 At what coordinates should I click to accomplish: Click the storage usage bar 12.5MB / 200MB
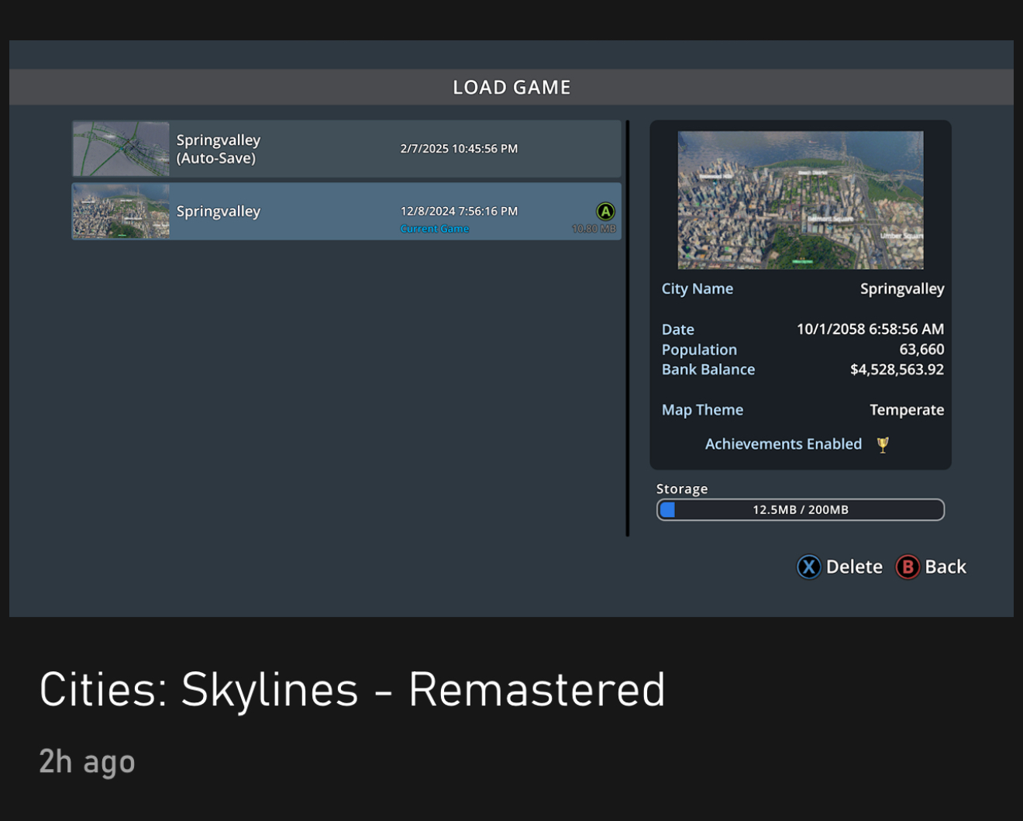point(801,509)
